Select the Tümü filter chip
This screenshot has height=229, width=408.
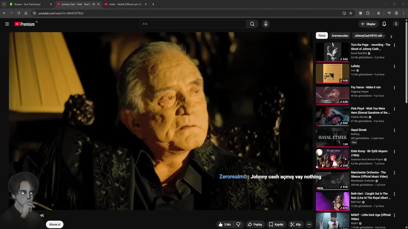322,36
